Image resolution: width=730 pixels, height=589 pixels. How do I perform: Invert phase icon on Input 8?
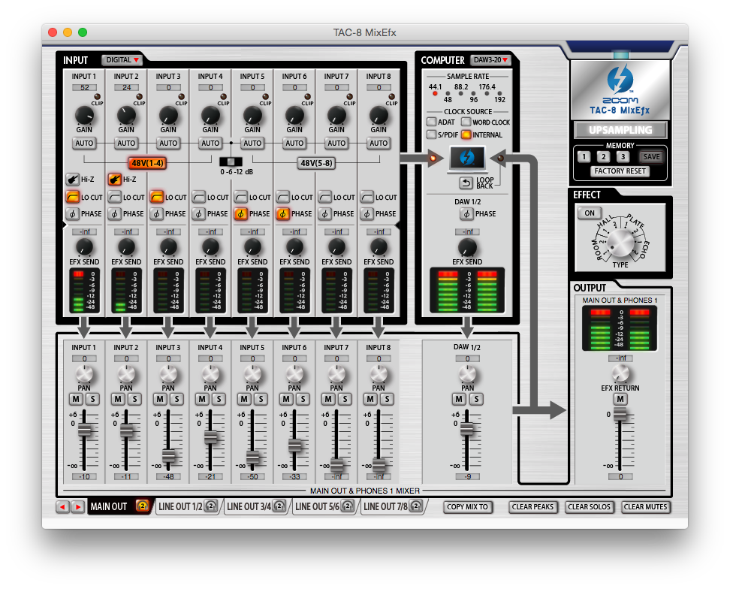[x=367, y=213]
